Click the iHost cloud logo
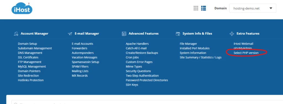This screenshot has height=104, width=283. [22, 9]
